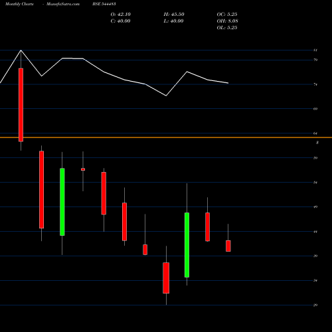This screenshot has height=332, width=332.
Task: Click the white line's dip near 72
Action: pos(166,96)
